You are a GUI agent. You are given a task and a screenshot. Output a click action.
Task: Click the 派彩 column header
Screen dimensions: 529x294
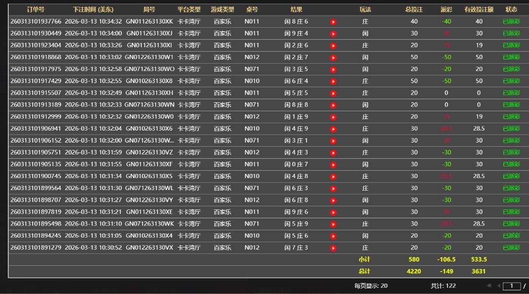point(446,9)
